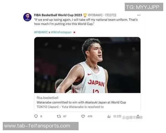This screenshot has height=133, width=166.
Task: Click the Japan flag emoji after hashtags
Action: pyautogui.click(x=74, y=32)
